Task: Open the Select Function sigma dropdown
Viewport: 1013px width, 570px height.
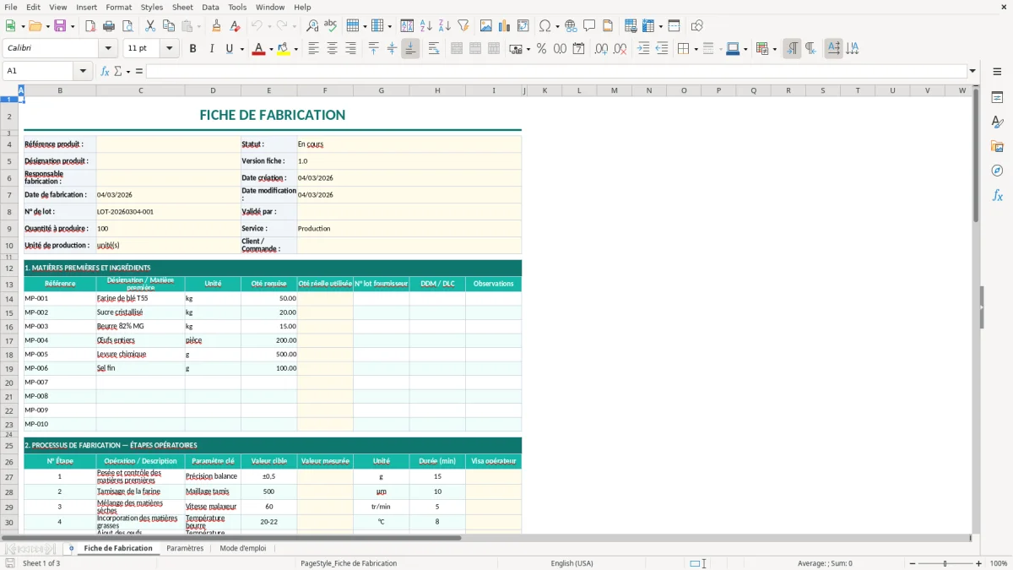Action: tap(128, 71)
